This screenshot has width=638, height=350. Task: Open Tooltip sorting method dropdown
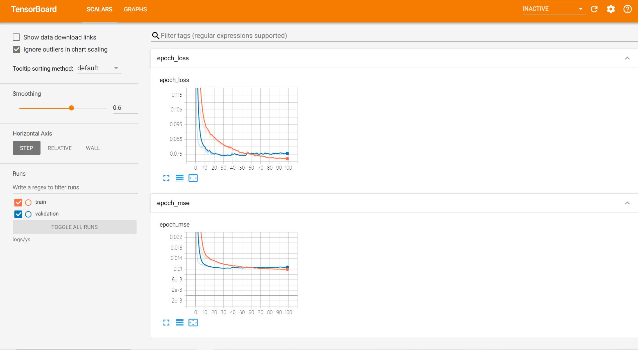(x=99, y=68)
